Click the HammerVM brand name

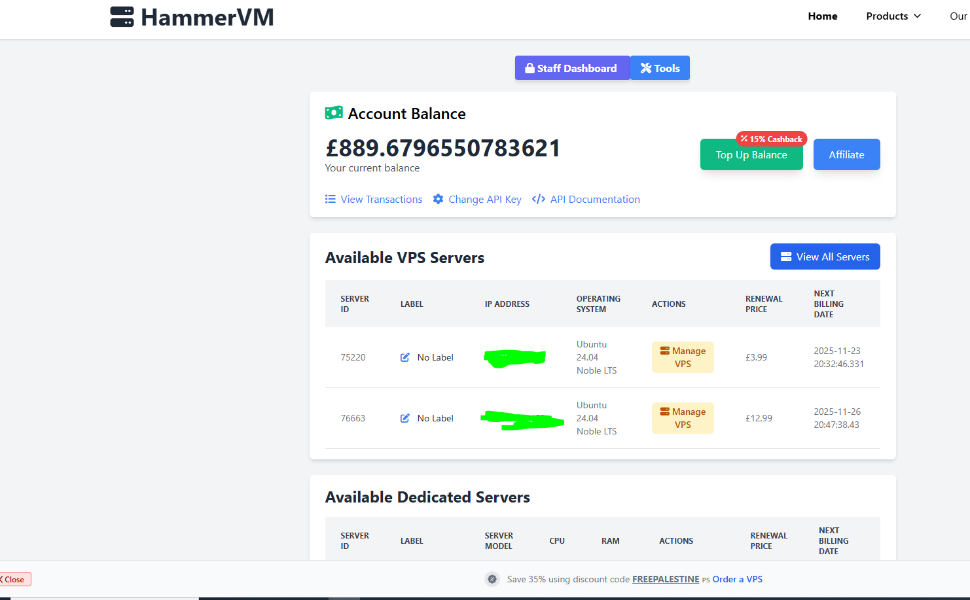[207, 17]
